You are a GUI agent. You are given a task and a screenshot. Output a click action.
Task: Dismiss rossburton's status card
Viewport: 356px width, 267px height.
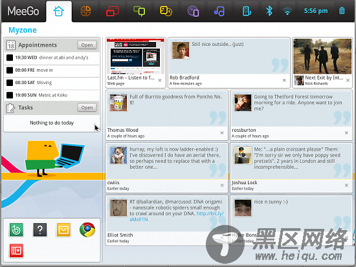click(346, 133)
